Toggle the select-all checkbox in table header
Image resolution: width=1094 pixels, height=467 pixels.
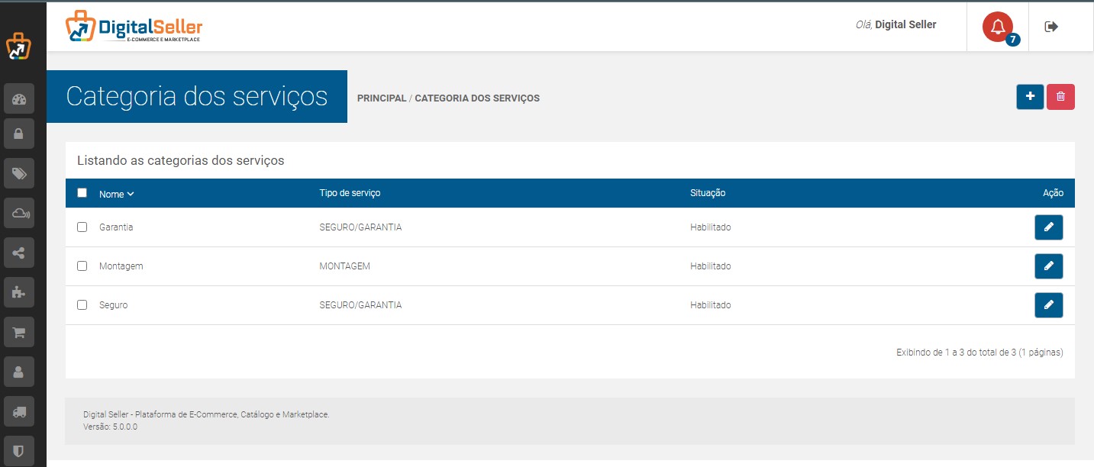point(82,193)
